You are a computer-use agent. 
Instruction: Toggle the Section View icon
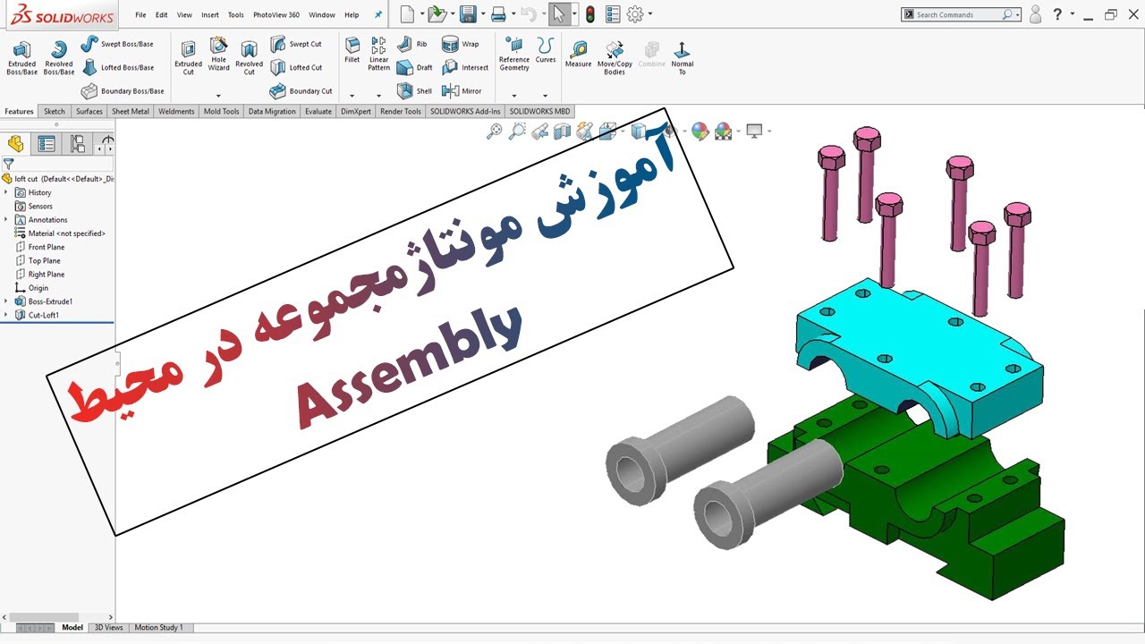coord(562,132)
